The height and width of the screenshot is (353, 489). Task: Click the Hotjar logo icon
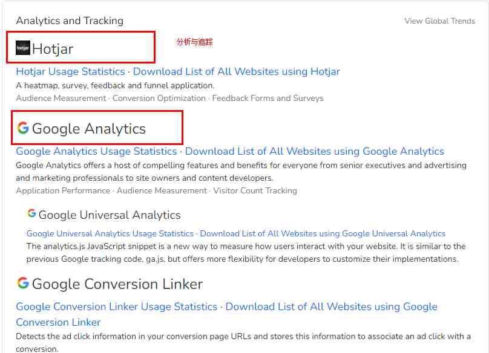[23, 48]
